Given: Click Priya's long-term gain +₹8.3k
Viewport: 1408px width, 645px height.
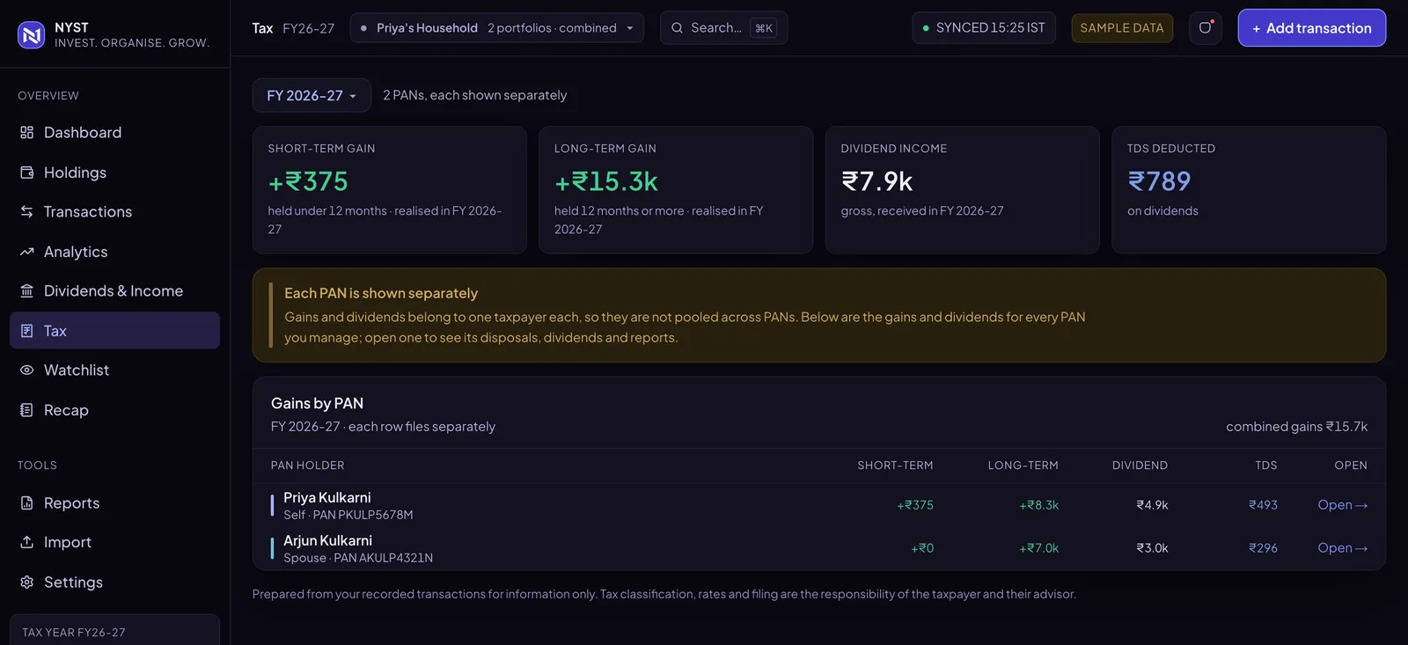Looking at the screenshot, I should coord(1039,505).
